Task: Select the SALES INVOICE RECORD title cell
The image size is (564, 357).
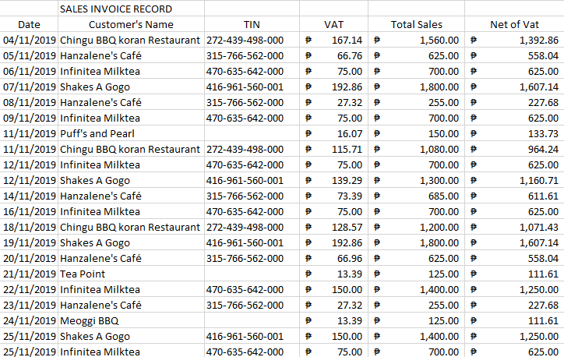Action: click(x=115, y=9)
